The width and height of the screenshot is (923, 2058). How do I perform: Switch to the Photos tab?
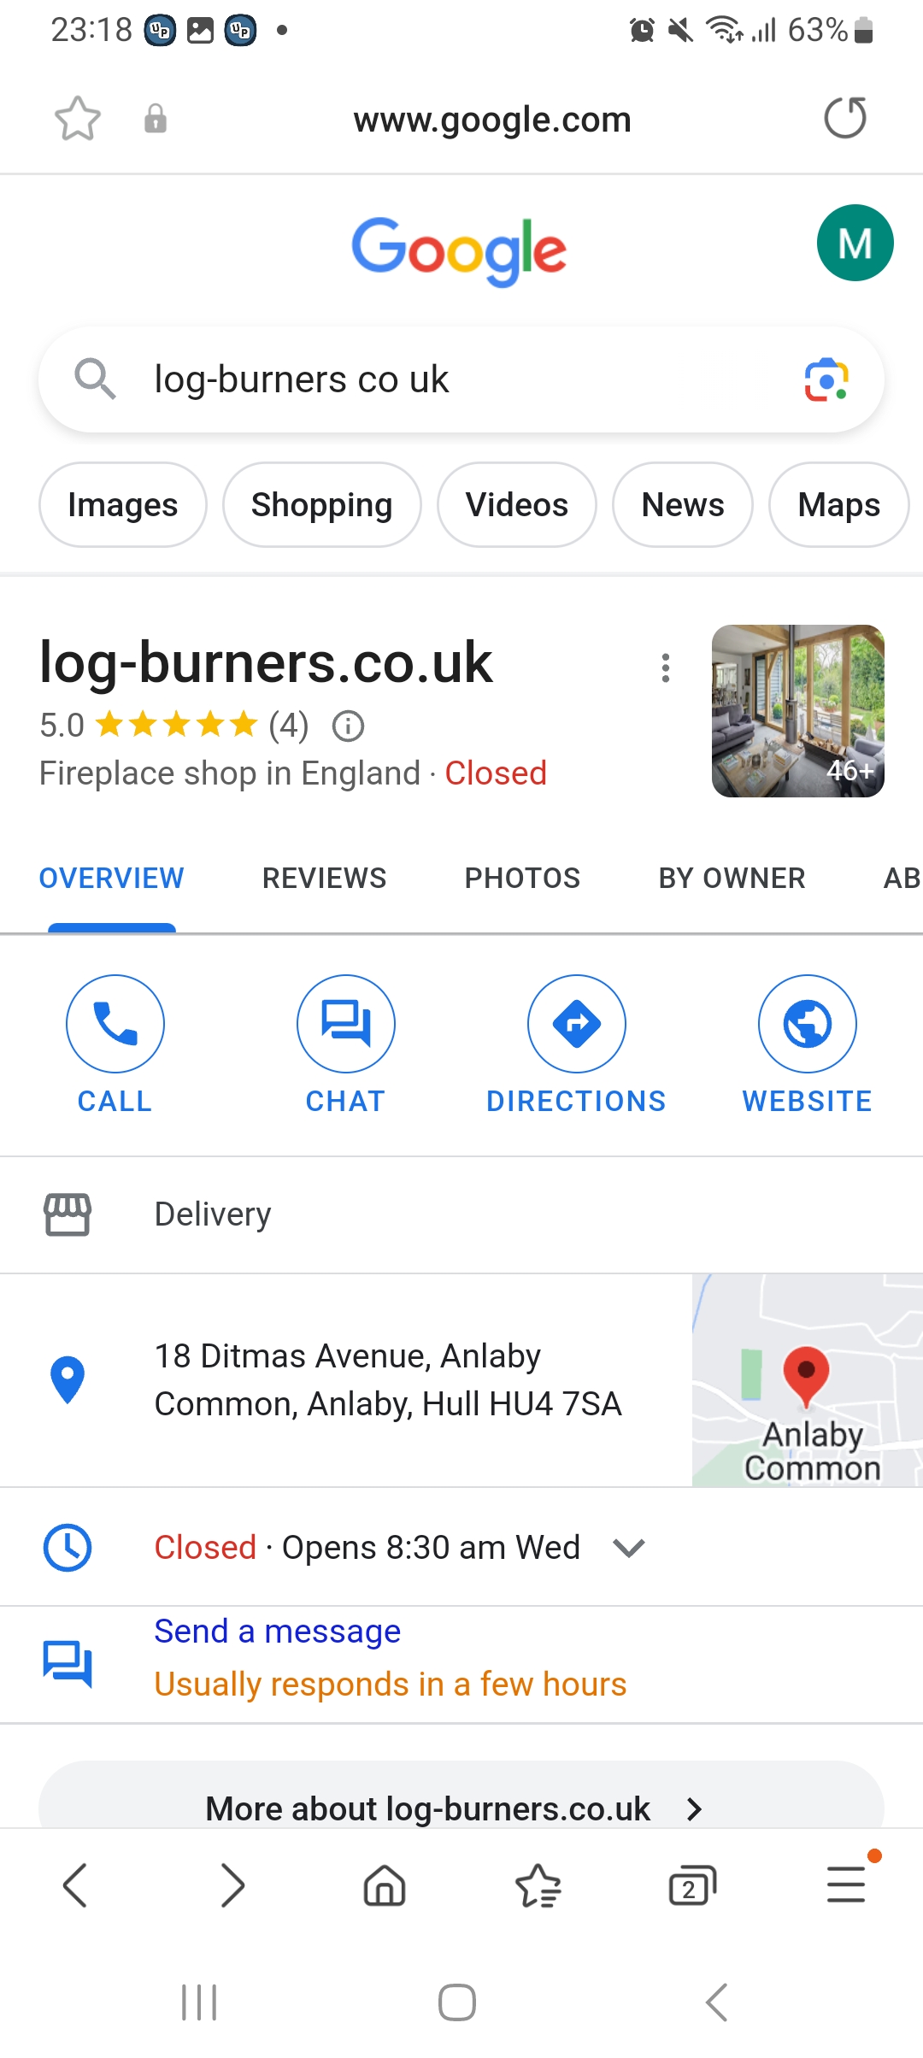pos(522,878)
